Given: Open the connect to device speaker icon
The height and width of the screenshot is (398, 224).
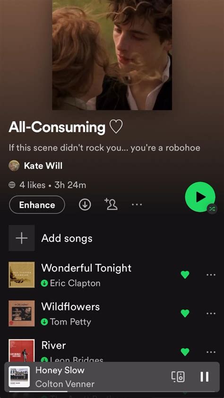Looking at the screenshot, I should point(178,377).
